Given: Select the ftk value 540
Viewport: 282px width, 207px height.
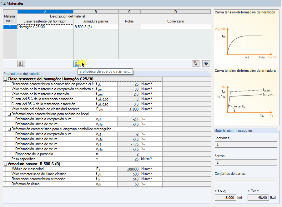Looking at the screenshot, I should coord(128,179).
